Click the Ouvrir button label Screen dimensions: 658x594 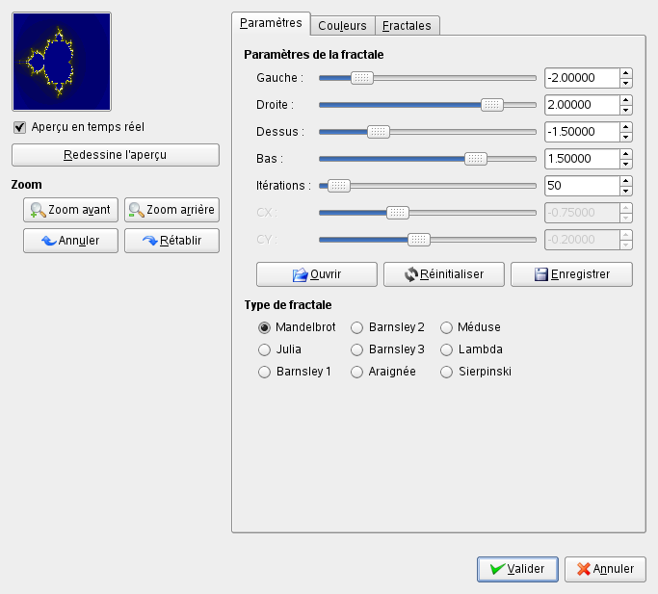(326, 274)
